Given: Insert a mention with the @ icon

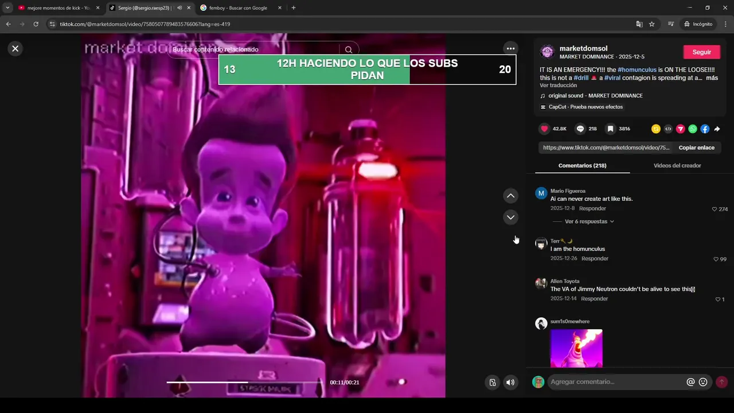Looking at the screenshot, I should click(x=690, y=382).
